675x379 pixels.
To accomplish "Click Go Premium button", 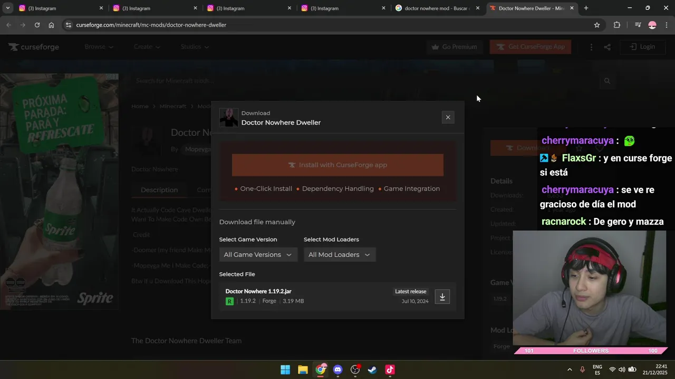I will pyautogui.click(x=454, y=47).
